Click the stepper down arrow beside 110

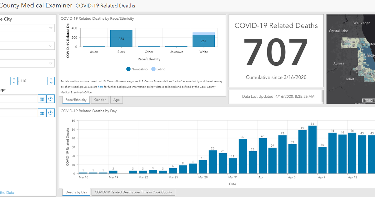[x=51, y=83]
